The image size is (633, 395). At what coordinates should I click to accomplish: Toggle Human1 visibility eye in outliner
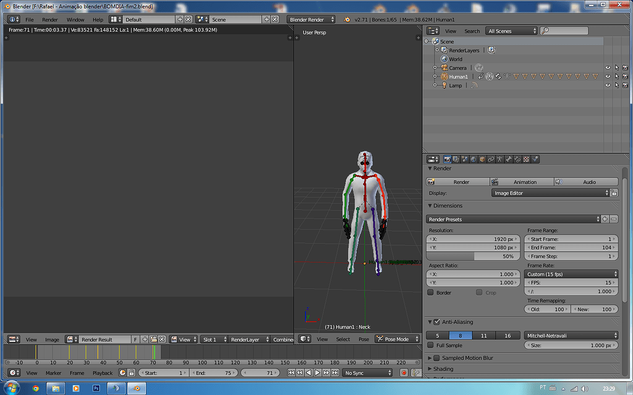point(608,76)
